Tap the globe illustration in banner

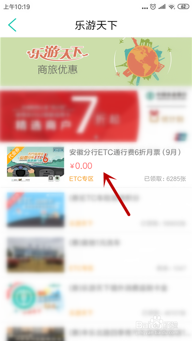click(x=143, y=61)
